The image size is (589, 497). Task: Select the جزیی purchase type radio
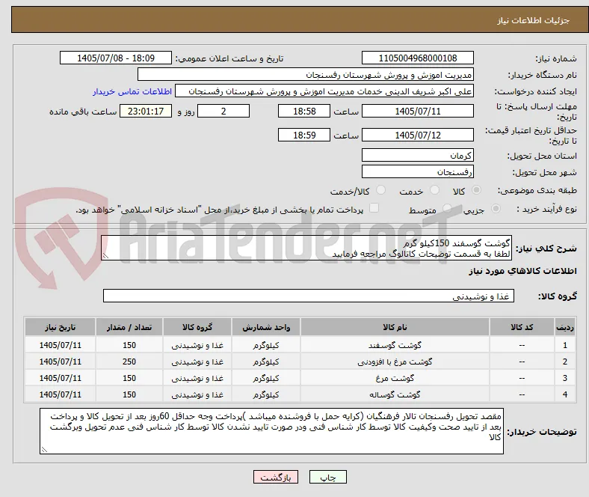point(496,208)
